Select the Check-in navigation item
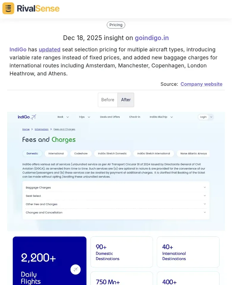This screenshot has width=232, height=285. coord(135,117)
